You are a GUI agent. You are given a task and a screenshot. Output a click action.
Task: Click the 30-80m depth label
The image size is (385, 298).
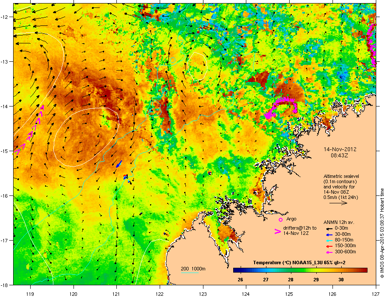coord(343,234)
